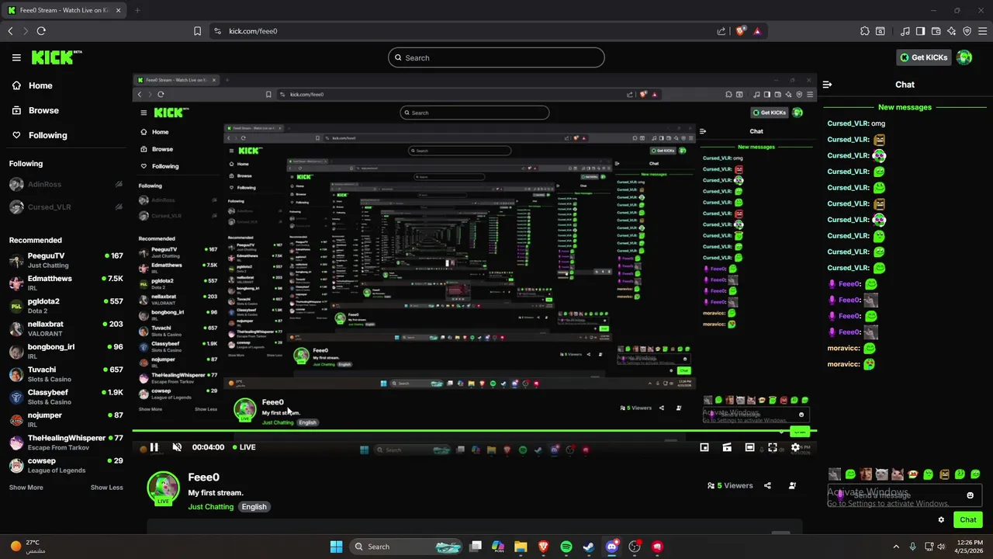Viewport: 993px width, 559px height.
Task: Open Brave VPN shield icon
Action: [x=967, y=31]
